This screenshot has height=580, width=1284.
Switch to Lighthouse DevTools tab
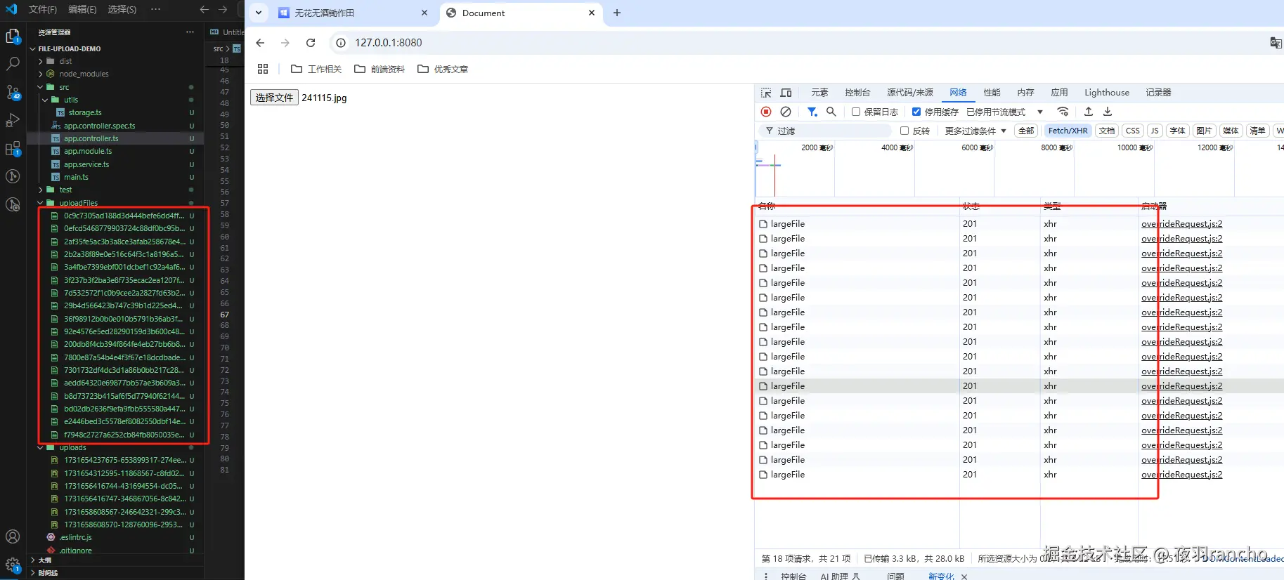coord(1107,93)
